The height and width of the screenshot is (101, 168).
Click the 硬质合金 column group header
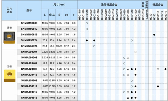pos(158,5)
